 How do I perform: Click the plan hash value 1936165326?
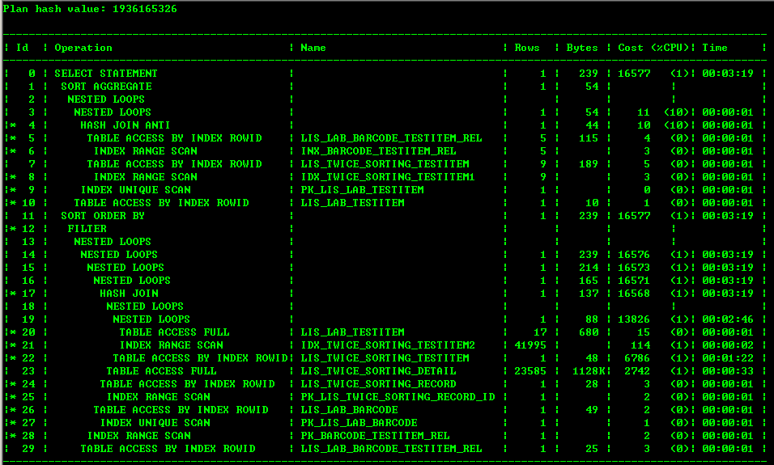coord(145,9)
